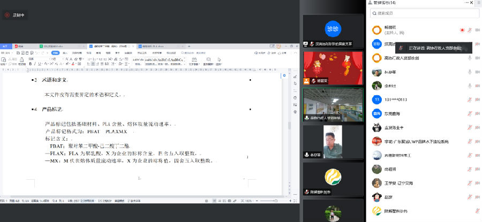Image resolution: width=482 pixels, height=222 pixels.
Task: Click the fullscreen icon in WPS status bar
Action: coord(295,201)
